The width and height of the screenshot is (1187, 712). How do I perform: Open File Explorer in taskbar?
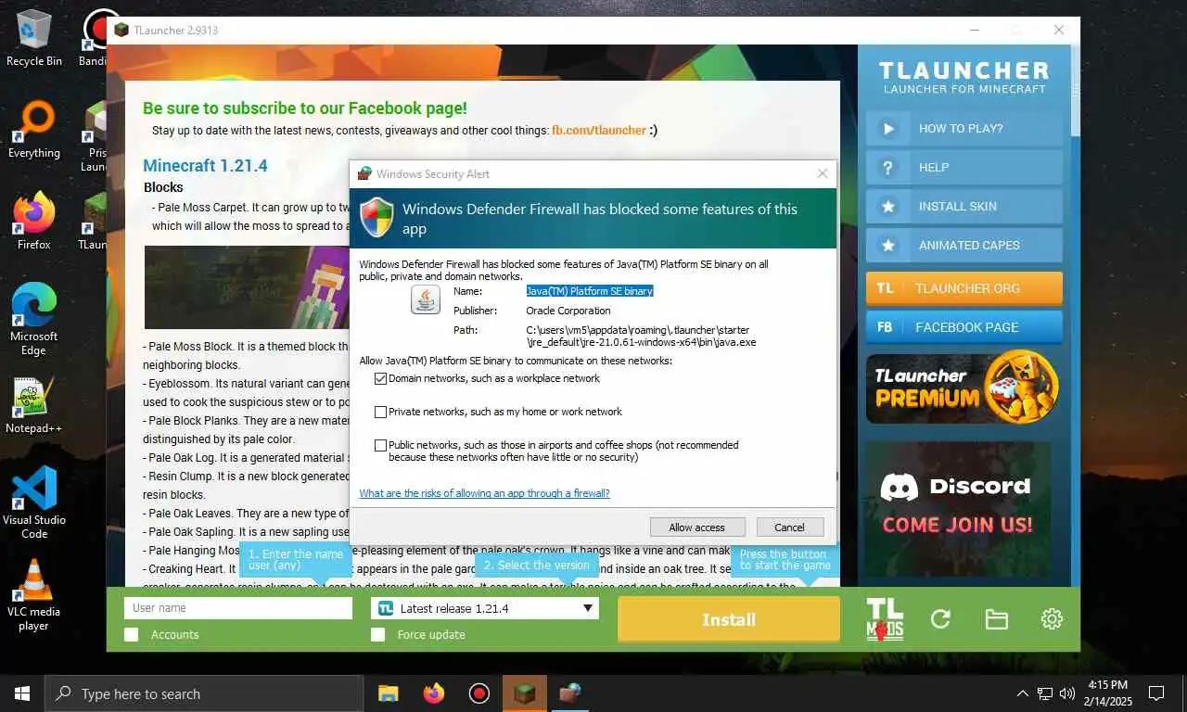point(388,693)
